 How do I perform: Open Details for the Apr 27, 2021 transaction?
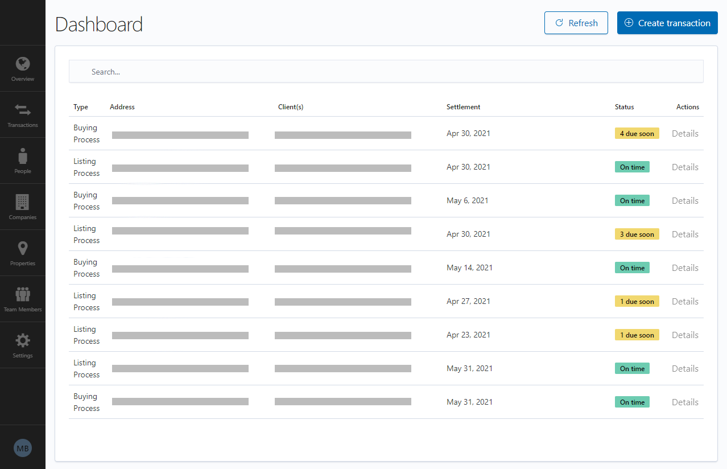(x=685, y=301)
